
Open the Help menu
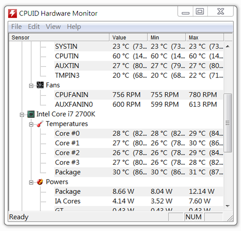[x=74, y=27]
